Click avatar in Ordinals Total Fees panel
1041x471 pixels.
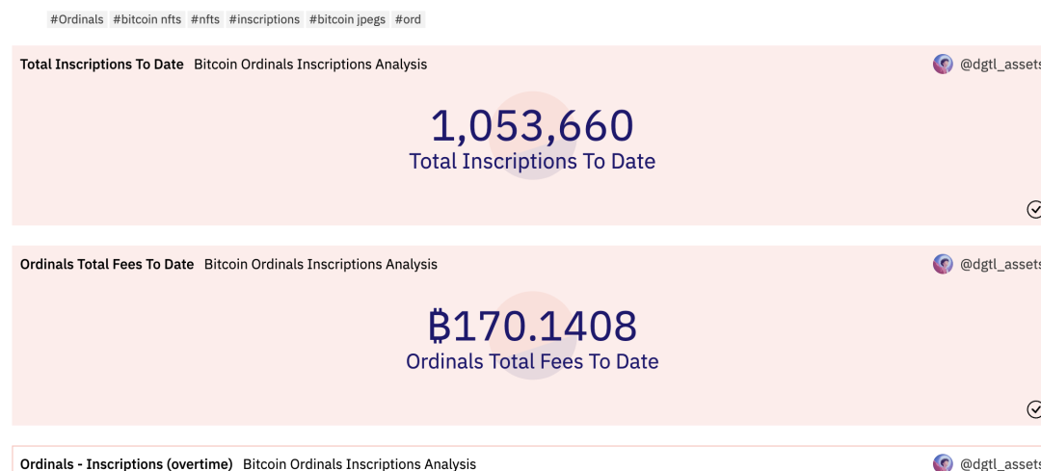(943, 264)
